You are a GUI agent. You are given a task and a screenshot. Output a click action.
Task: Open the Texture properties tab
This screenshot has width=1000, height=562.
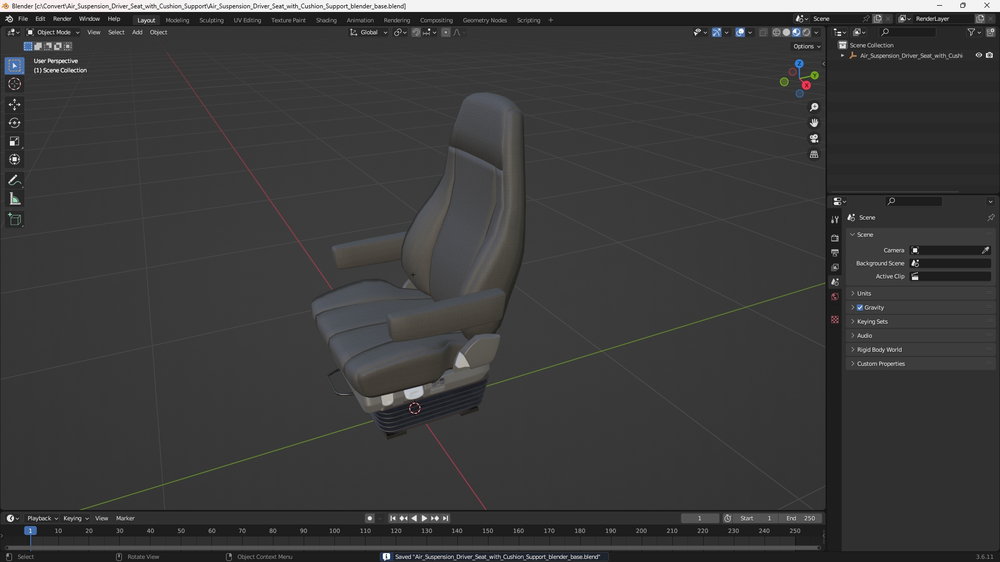835,320
